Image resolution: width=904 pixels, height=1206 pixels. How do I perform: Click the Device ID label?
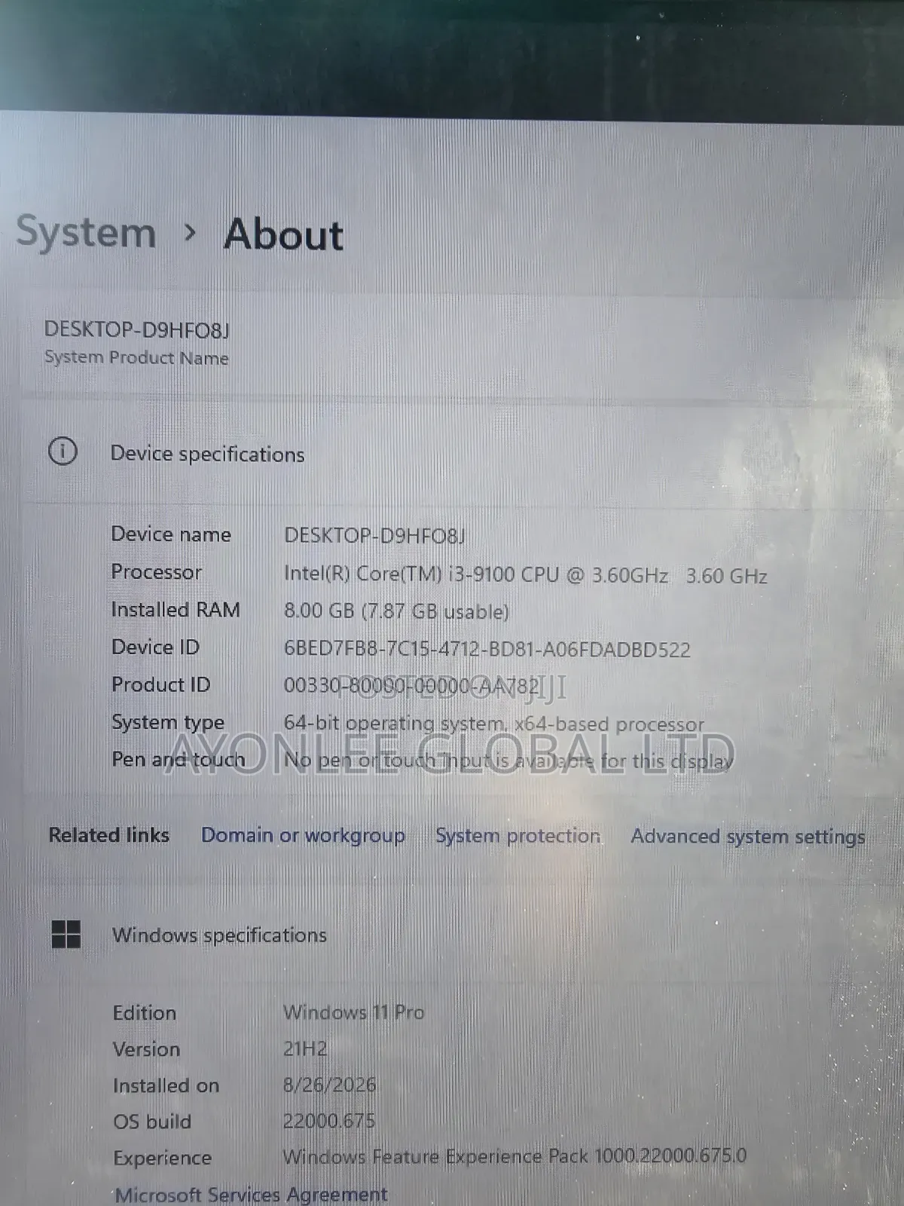pos(155,647)
